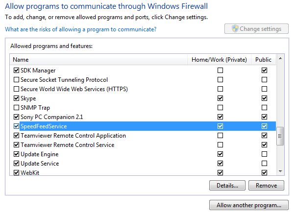Enable Secure Socket Tunneling Protocol checkbox
The image size is (296, 215).
tap(17, 80)
